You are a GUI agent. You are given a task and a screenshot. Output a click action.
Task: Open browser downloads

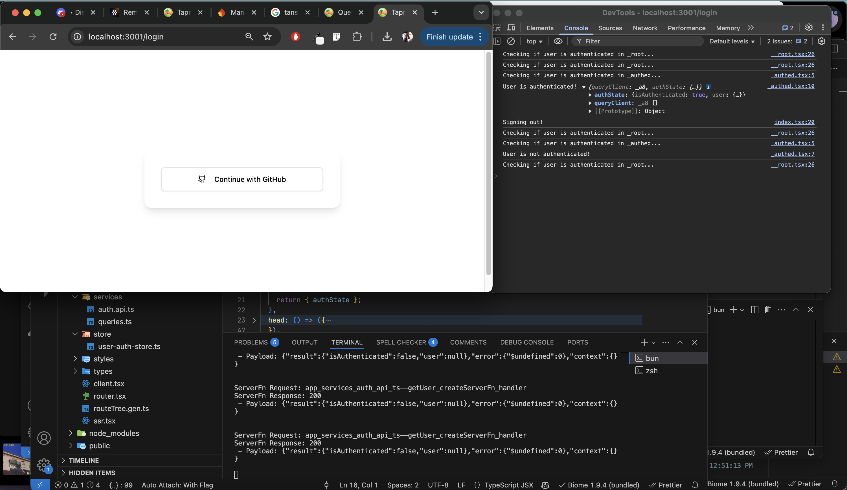click(x=387, y=37)
